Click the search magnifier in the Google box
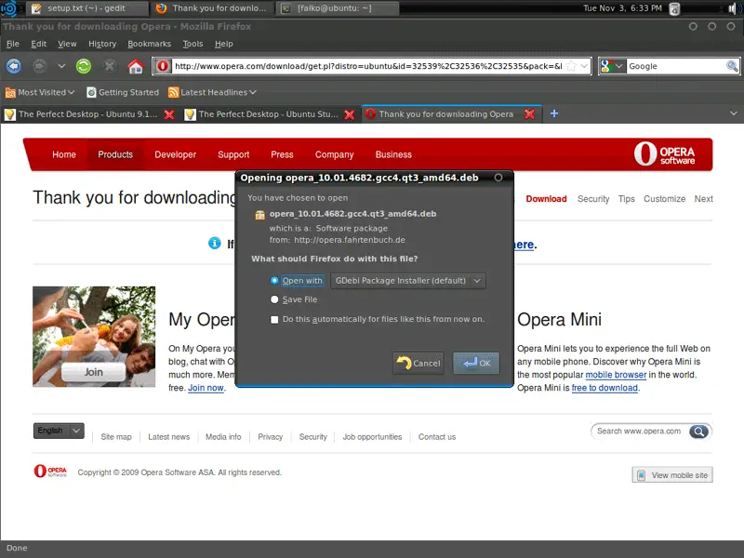This screenshot has width=744, height=558. point(732,66)
